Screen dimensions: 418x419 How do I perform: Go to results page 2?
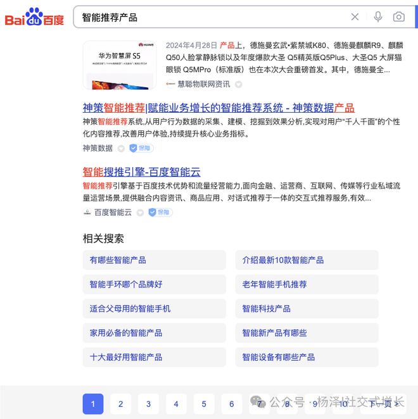[120, 404]
